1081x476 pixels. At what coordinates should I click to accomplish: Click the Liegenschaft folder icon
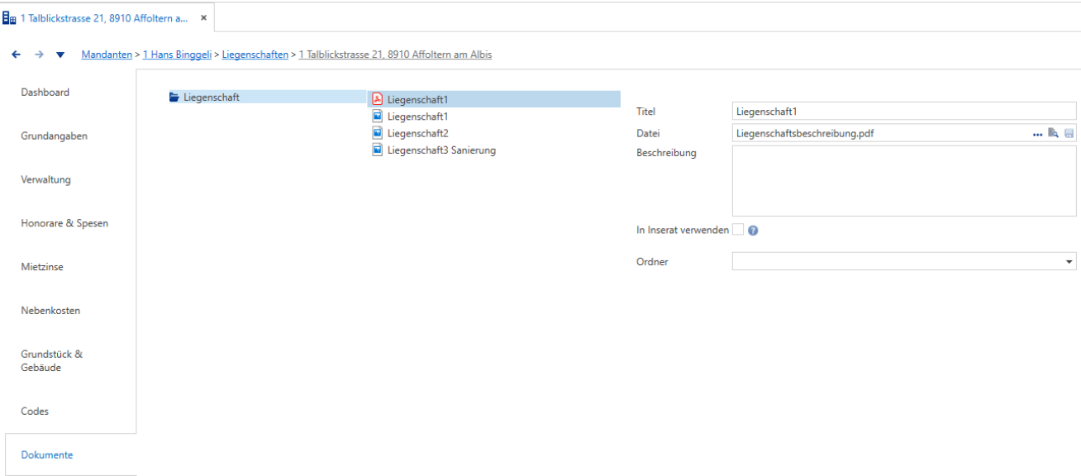174,98
